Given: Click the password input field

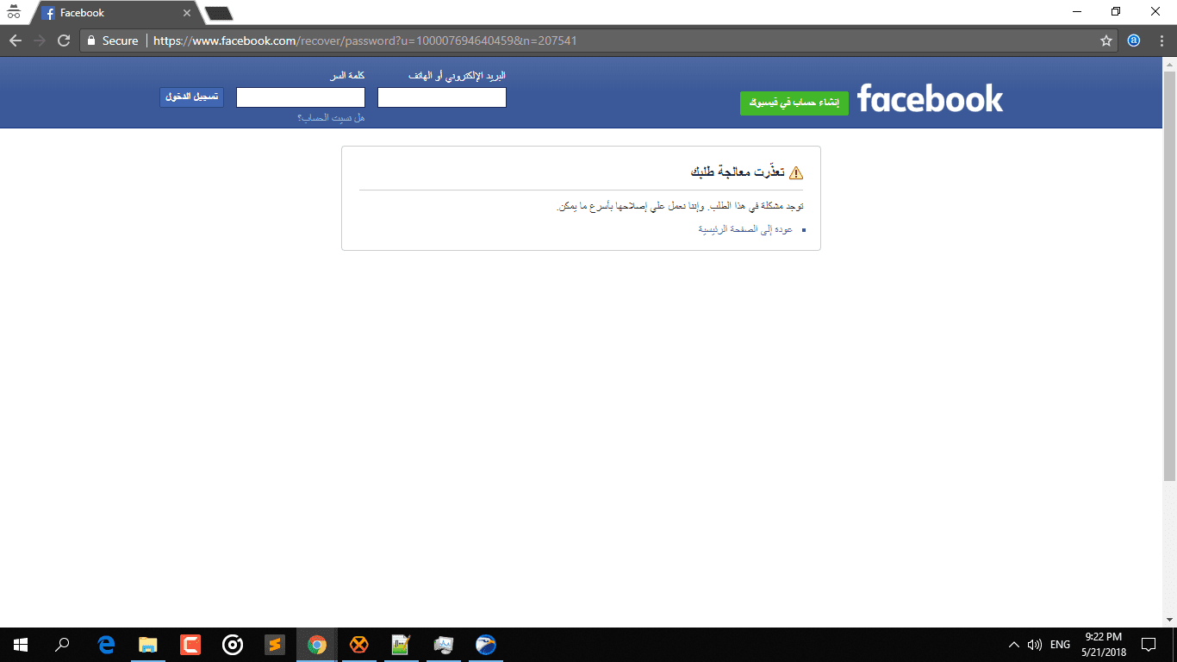Looking at the screenshot, I should coord(301,97).
